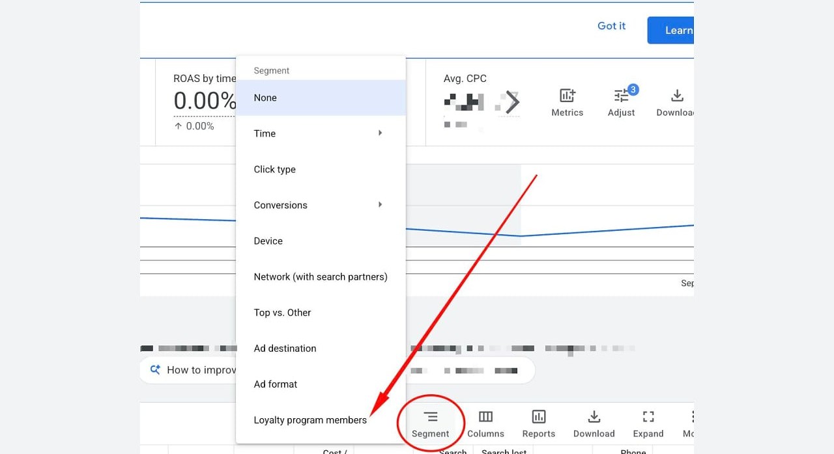Expand the table with Expand icon

[648, 417]
